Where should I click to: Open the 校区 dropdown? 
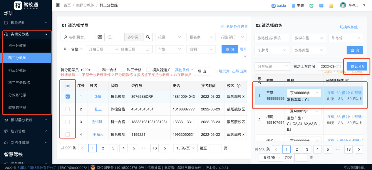point(170,37)
